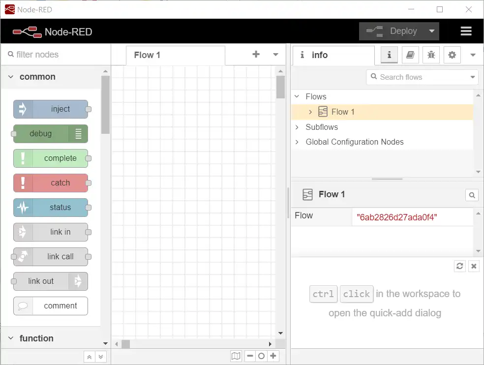Add the inject node from the palette
484x365 pixels.
pyautogui.click(x=51, y=109)
